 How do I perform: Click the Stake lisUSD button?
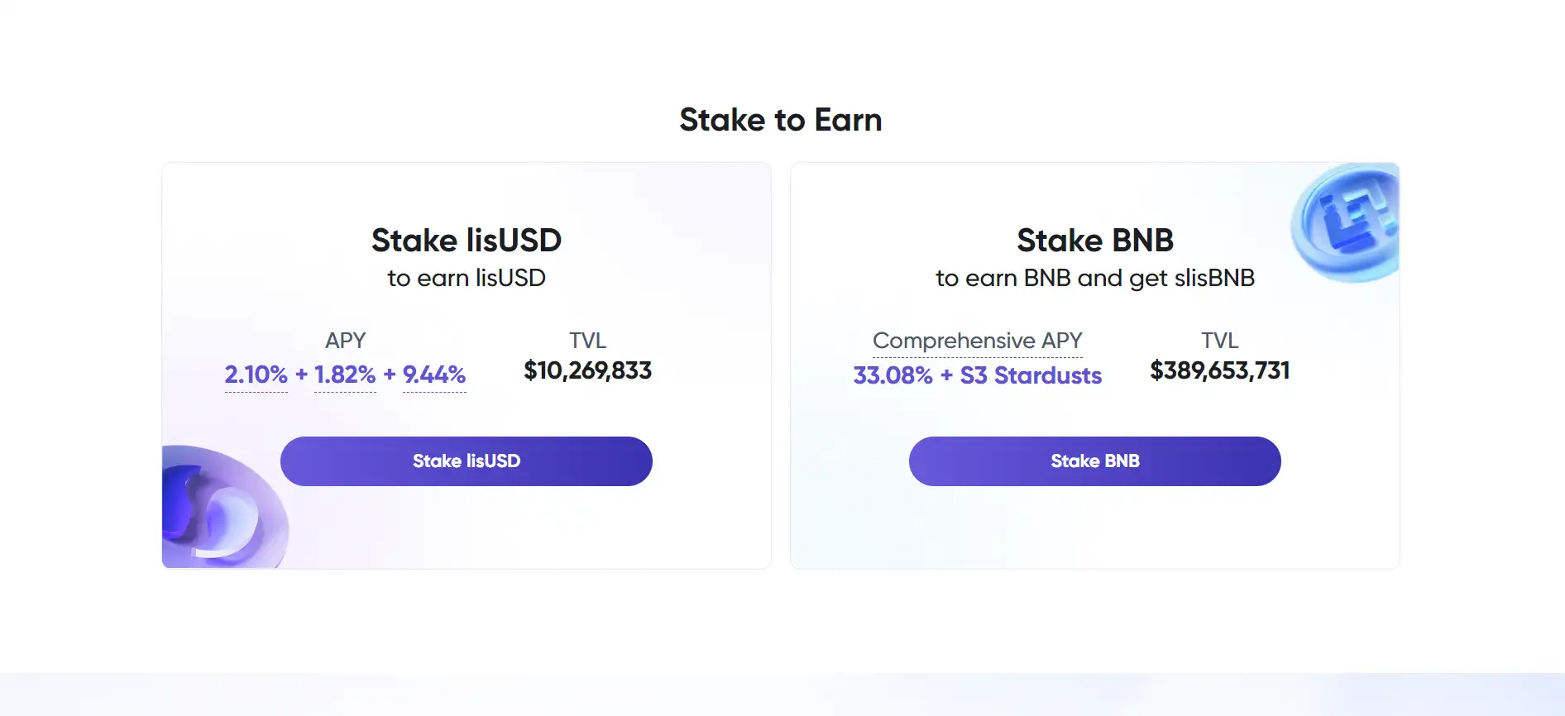[x=466, y=461]
